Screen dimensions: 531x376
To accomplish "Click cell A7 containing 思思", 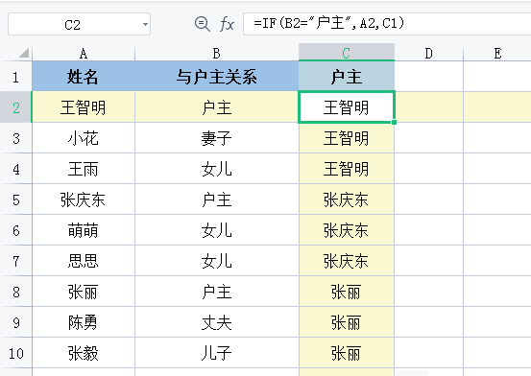I will coord(84,261).
